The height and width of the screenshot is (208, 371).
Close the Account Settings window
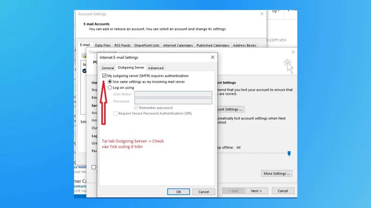(262, 14)
